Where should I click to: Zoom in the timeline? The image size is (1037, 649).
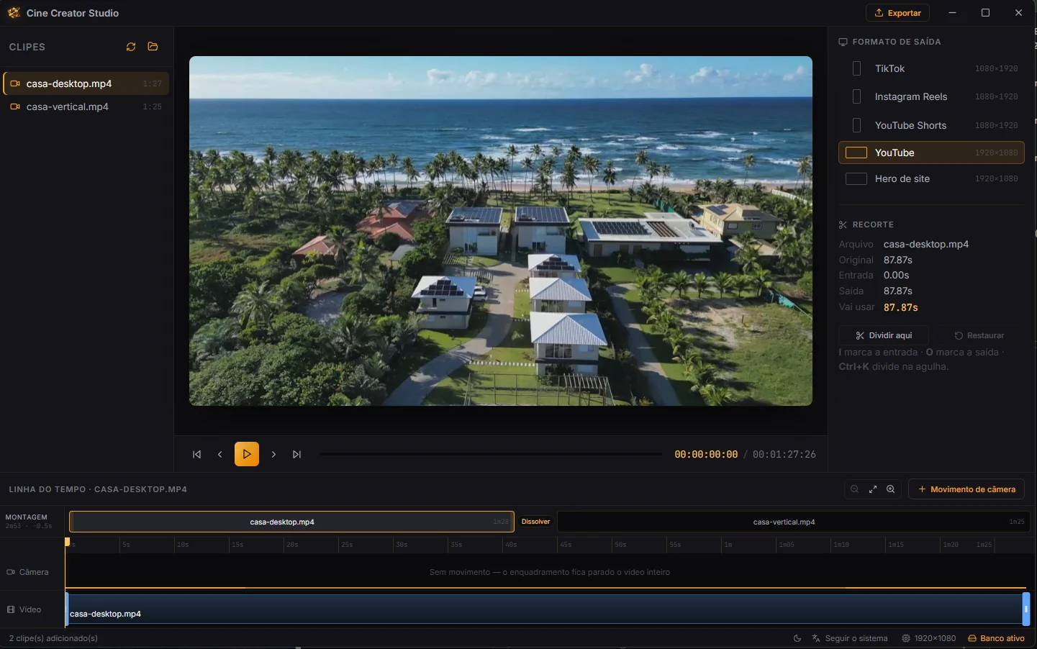891,489
